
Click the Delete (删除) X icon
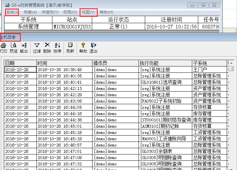pyautogui.click(x=47, y=48)
